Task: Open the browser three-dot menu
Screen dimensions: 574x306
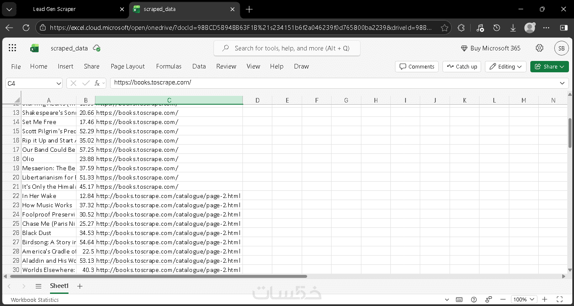Action: tap(546, 28)
